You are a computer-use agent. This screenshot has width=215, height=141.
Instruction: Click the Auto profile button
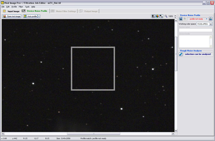pos(30,16)
